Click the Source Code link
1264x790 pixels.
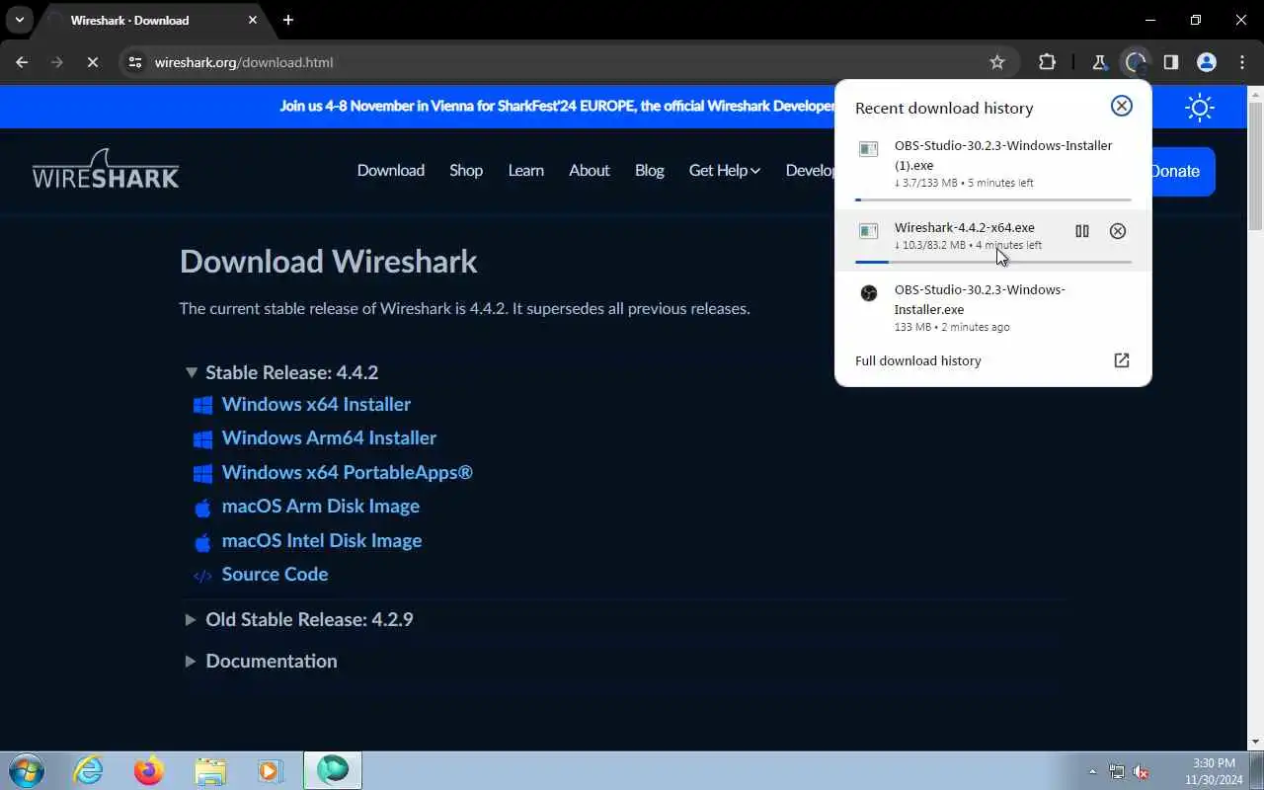coord(275,574)
